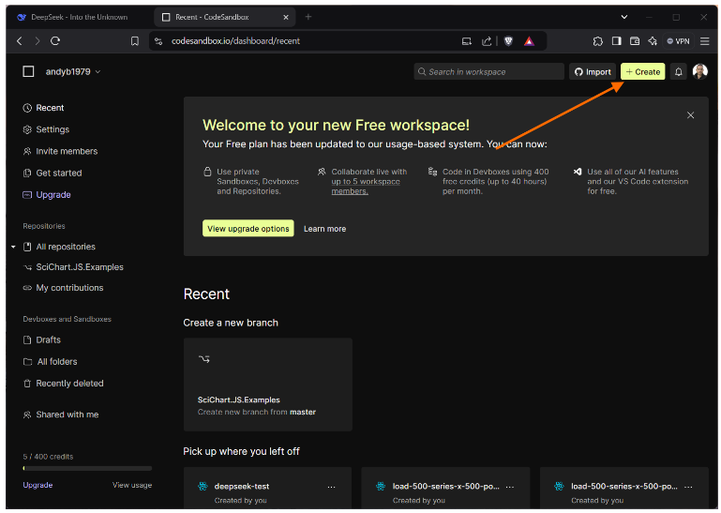
Task: Open a new browser tab
Action: coord(308,17)
